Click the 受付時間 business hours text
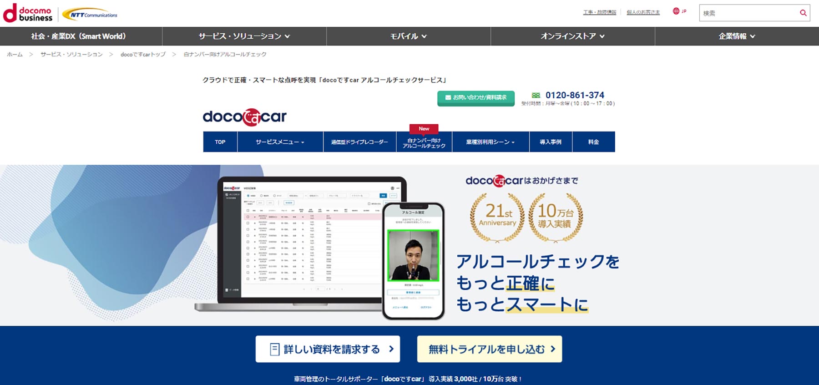 [568, 104]
